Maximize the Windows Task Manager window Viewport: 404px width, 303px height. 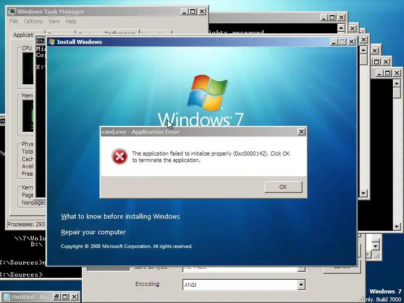tap(193, 12)
